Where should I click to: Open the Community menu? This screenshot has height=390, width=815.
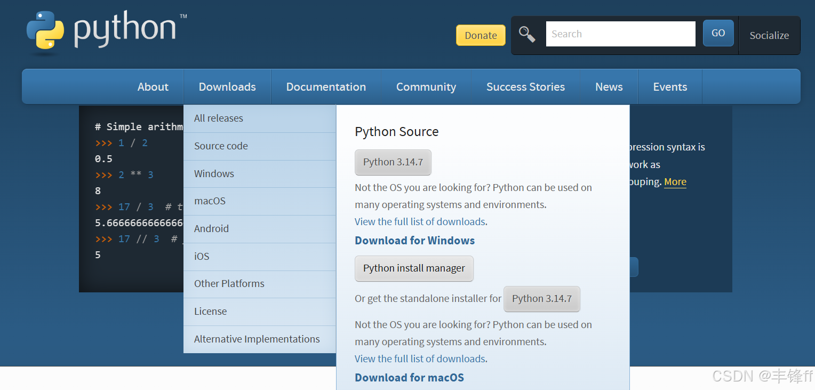[x=426, y=87]
